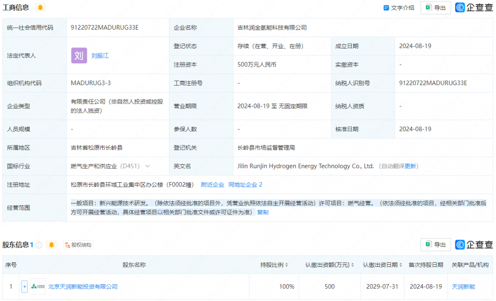
Task: Open the 天润新能 related product link
Action: (x=463, y=287)
